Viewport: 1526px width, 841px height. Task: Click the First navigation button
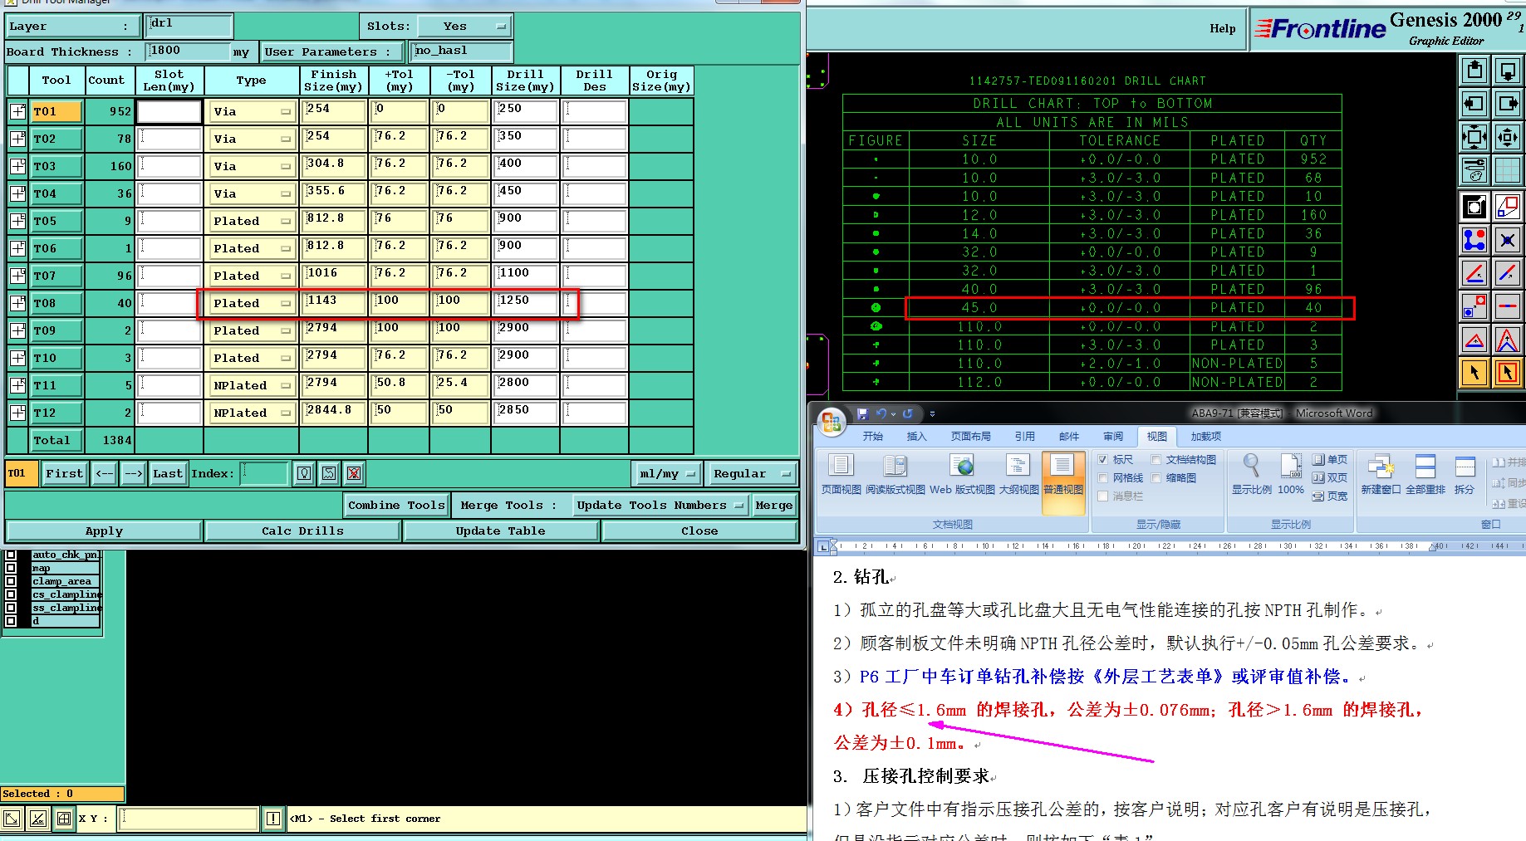pyautogui.click(x=64, y=473)
